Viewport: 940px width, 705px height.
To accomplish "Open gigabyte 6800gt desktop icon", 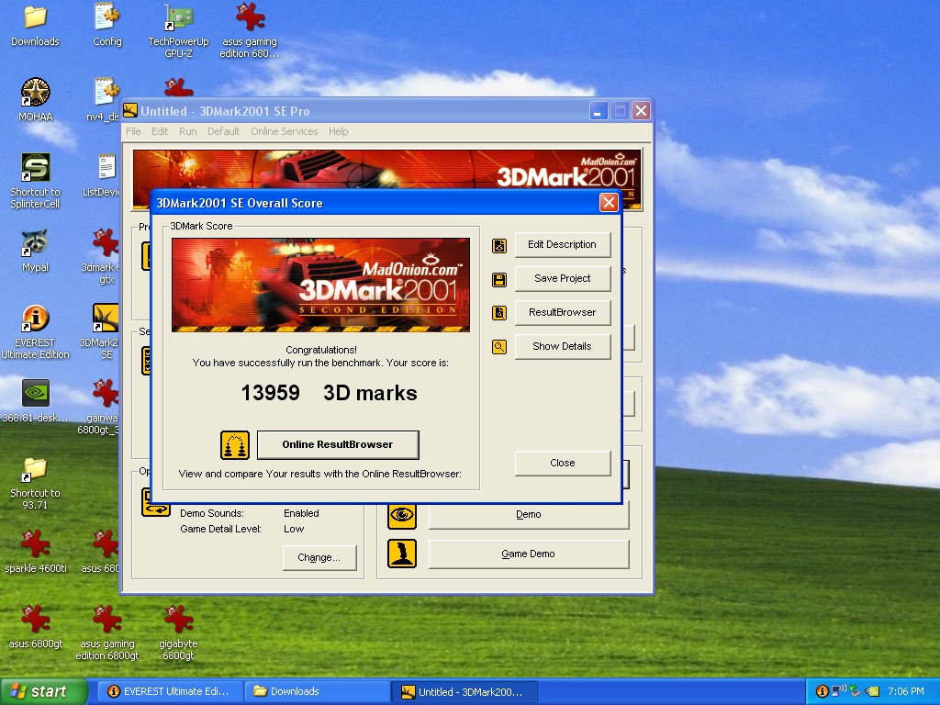I will coord(178,633).
